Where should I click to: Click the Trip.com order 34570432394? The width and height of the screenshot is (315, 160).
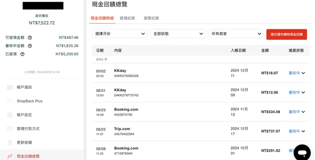click(124, 134)
